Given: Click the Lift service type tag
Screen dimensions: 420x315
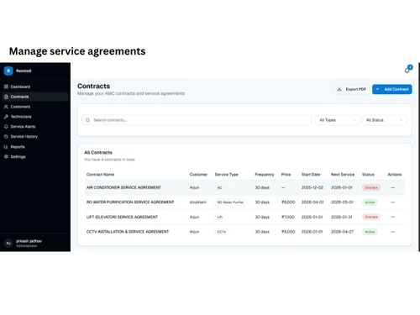Looking at the screenshot, I should click(220, 217).
